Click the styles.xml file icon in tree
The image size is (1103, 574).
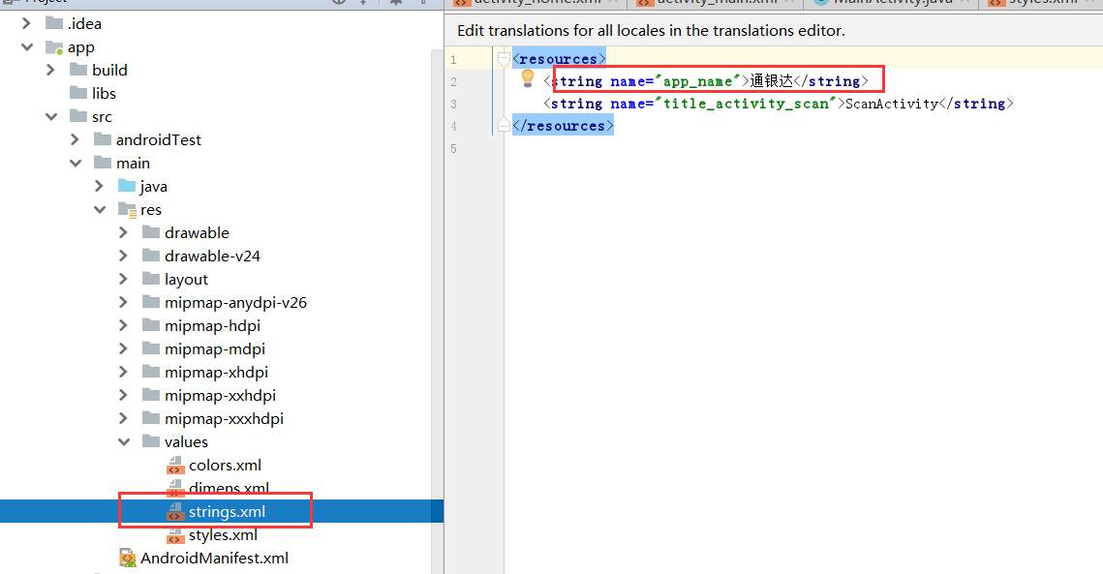175,535
